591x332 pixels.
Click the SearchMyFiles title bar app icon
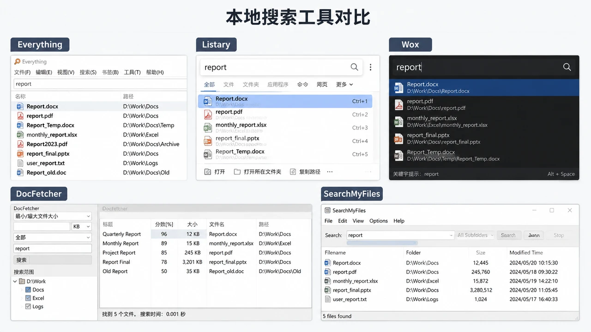[327, 211]
